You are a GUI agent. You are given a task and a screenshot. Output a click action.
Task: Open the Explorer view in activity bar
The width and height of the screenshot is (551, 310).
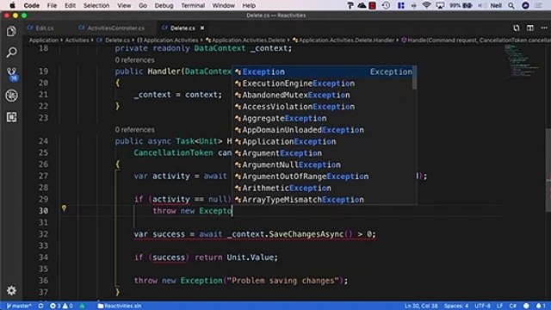tap(11, 31)
